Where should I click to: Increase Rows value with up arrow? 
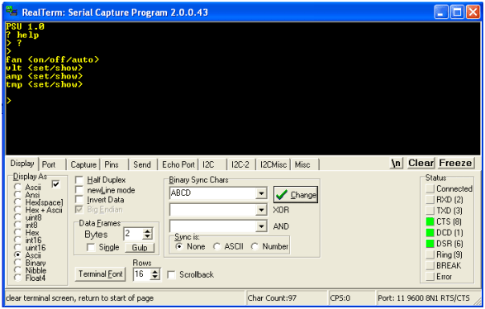[155, 271]
